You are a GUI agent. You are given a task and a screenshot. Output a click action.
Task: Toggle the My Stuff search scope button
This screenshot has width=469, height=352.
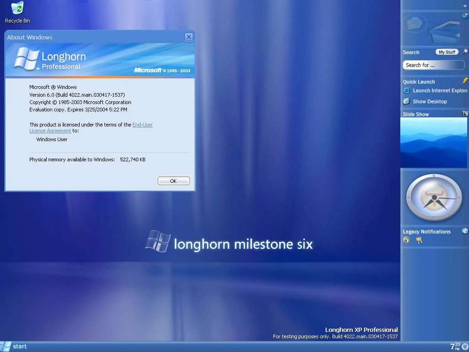pos(447,52)
